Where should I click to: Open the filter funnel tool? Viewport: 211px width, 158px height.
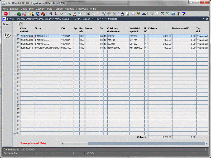click(x=61, y=14)
